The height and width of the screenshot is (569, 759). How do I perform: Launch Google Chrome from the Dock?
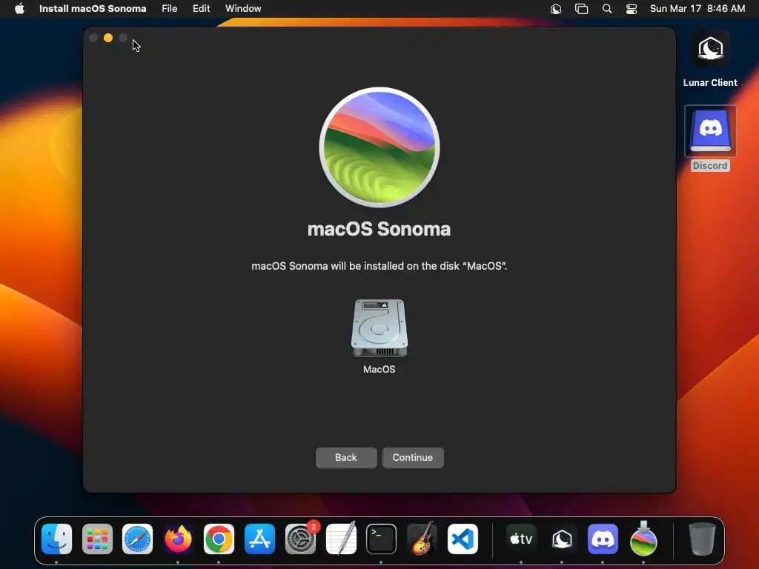click(219, 539)
